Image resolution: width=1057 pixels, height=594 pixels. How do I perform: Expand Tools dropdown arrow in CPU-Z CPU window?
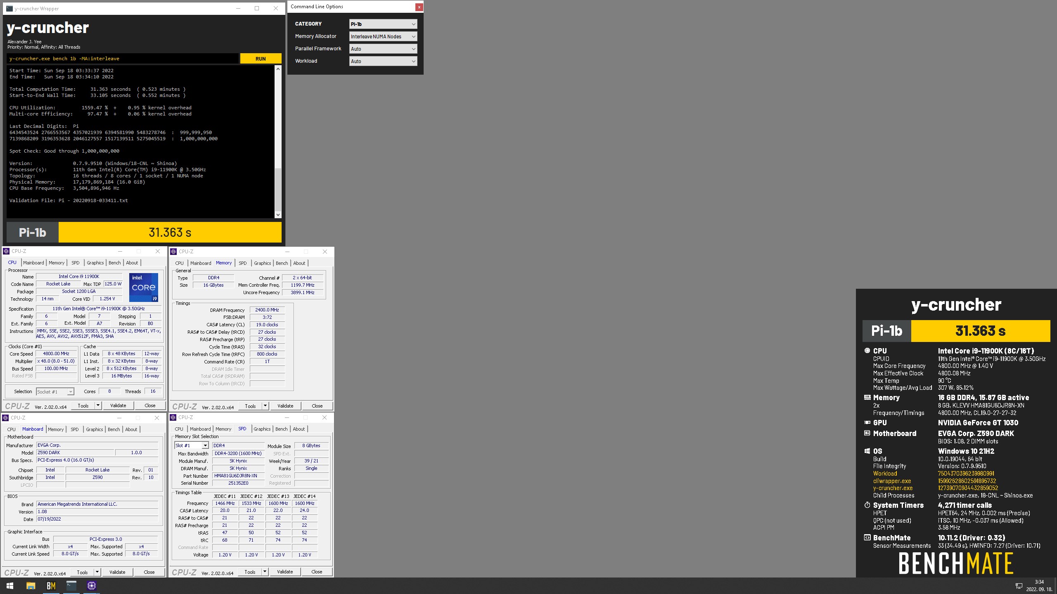98,405
